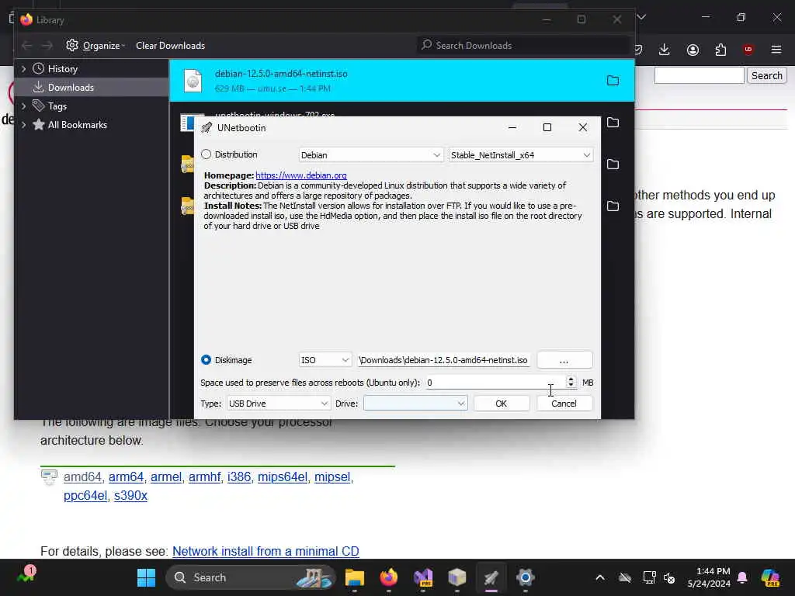Open the Firefox hamburger menu
Viewport: 795px width, 596px height.
point(776,50)
